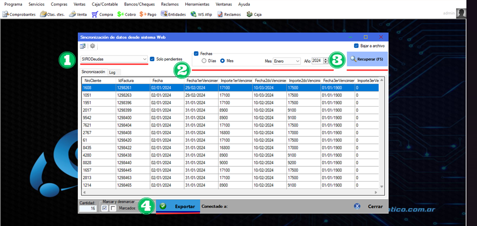Toggle the Solo pendientes checkbox
477x226 pixels.
pyautogui.click(x=153, y=59)
